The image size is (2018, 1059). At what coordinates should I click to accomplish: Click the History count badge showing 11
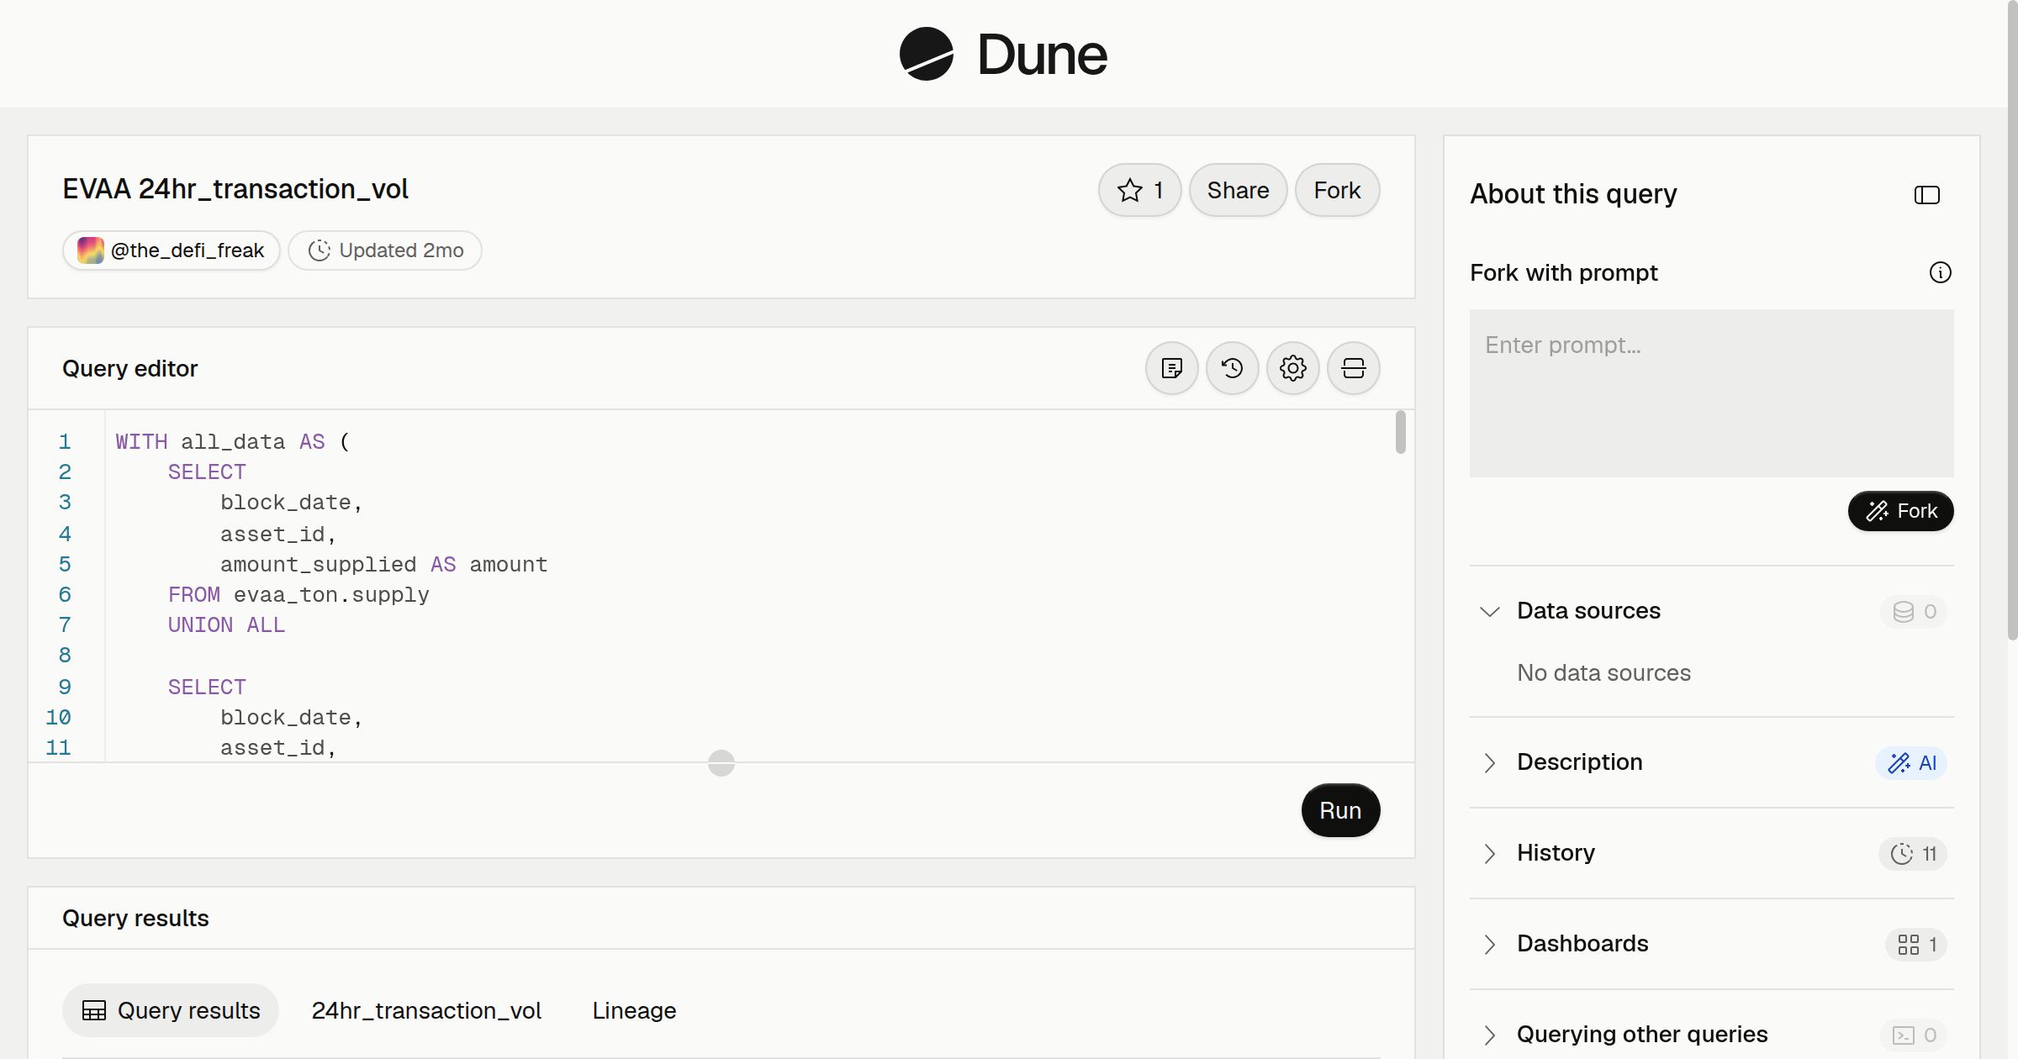(x=1913, y=853)
